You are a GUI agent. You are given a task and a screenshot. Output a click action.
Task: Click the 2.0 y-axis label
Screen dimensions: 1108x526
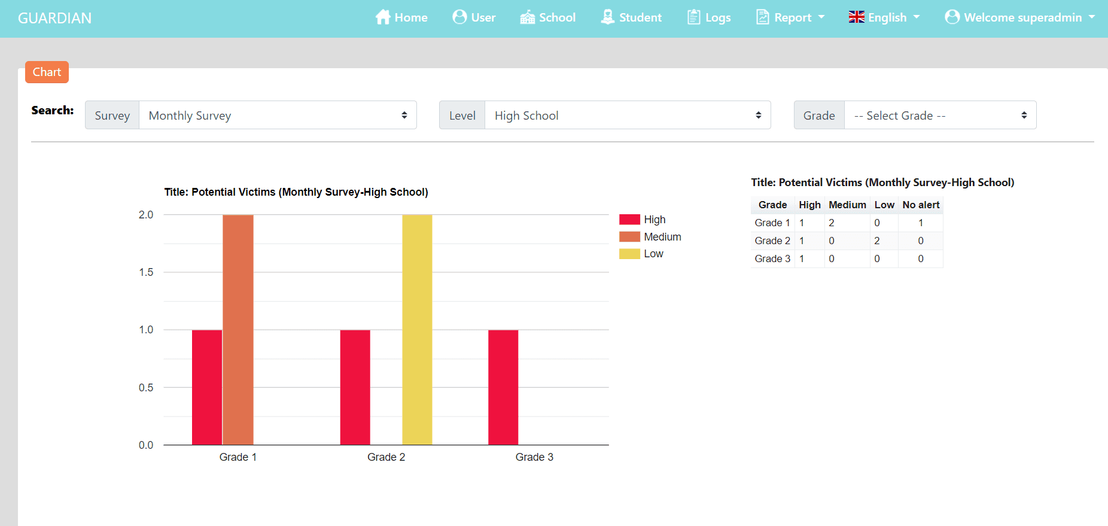coord(146,215)
